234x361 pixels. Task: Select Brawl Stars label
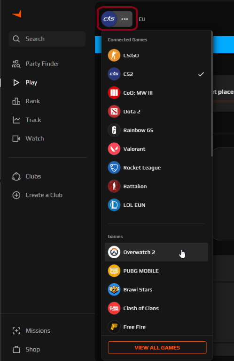138,290
